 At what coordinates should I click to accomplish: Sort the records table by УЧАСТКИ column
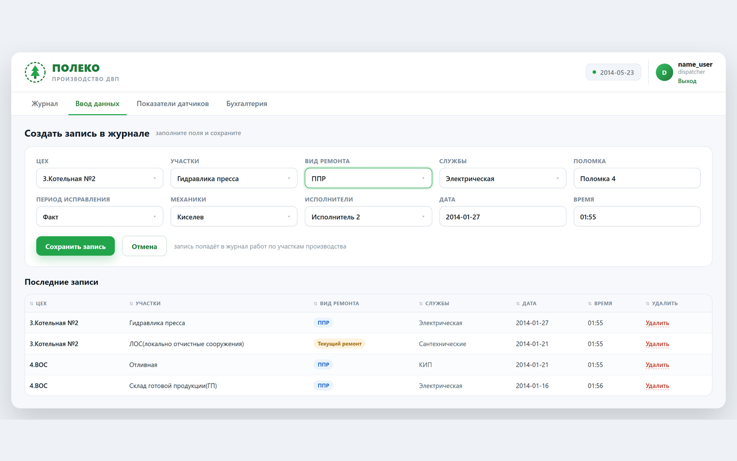click(x=145, y=304)
